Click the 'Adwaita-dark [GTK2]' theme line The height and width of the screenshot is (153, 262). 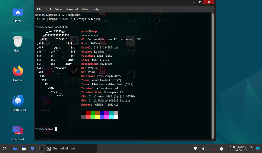[x=101, y=80]
